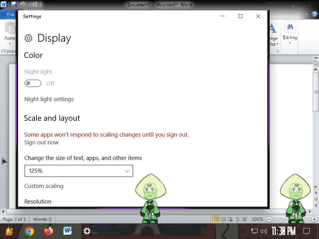
Task: Click the Zoom In plus button in Word
Action: [314, 219]
